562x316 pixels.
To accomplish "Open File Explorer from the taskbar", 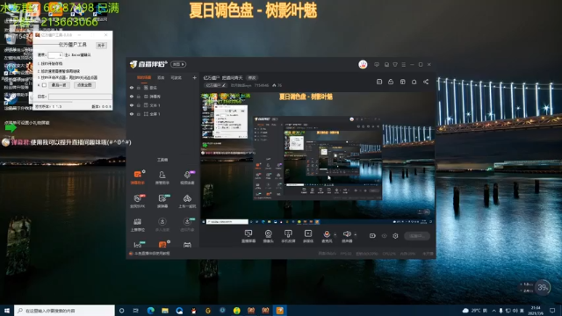I will tap(165, 310).
